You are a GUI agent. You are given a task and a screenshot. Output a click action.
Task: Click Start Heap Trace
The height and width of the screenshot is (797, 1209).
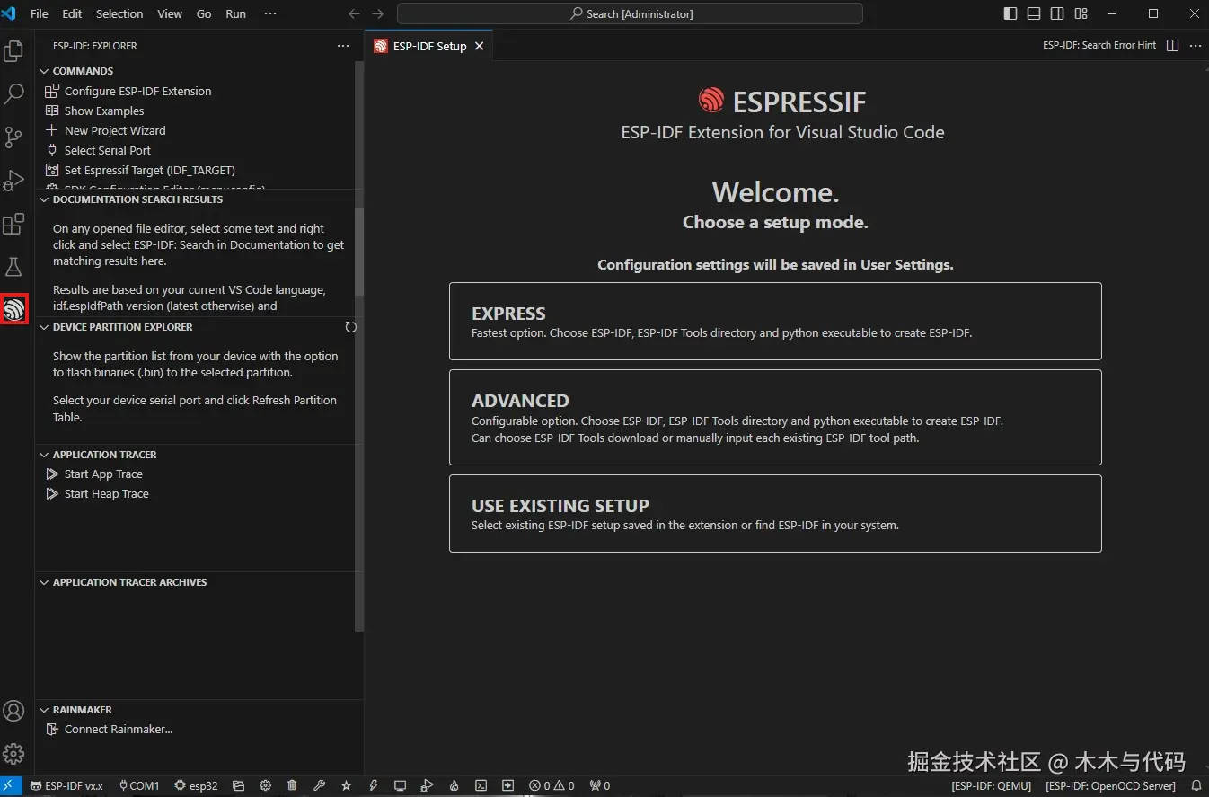tap(107, 494)
